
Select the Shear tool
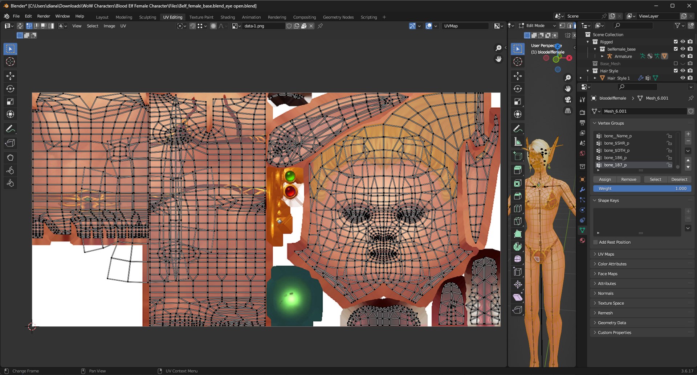click(518, 297)
